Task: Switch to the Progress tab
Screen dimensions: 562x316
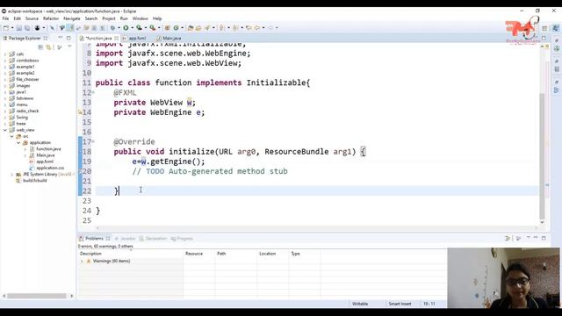Action: tap(182, 238)
